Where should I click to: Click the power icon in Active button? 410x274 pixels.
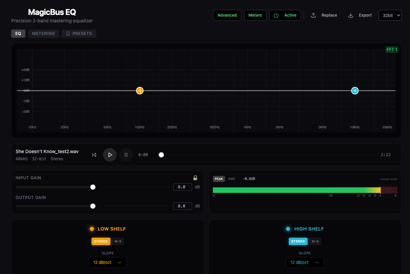tap(276, 15)
